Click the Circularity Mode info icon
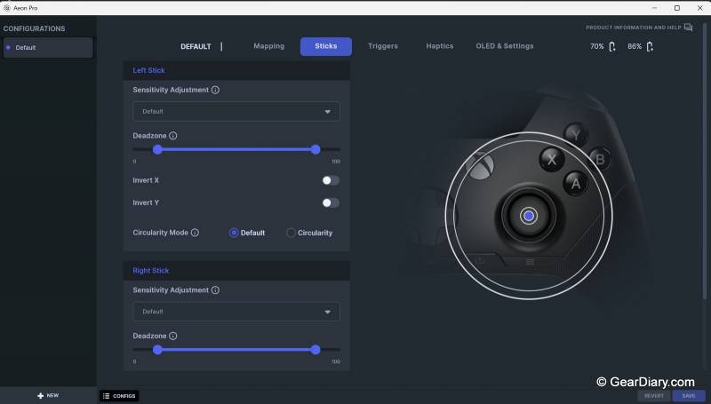The height and width of the screenshot is (404, 711). (195, 233)
